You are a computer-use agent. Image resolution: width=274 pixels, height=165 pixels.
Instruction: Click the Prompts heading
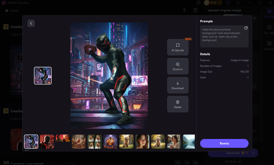207,21
